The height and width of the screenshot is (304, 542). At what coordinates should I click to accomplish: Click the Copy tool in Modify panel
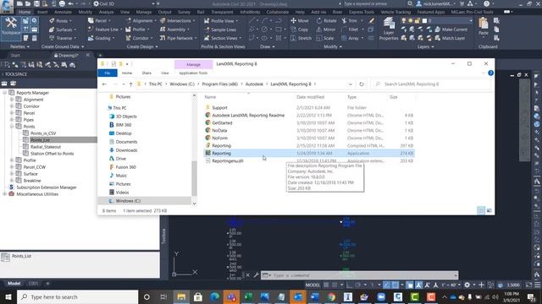coord(300,30)
